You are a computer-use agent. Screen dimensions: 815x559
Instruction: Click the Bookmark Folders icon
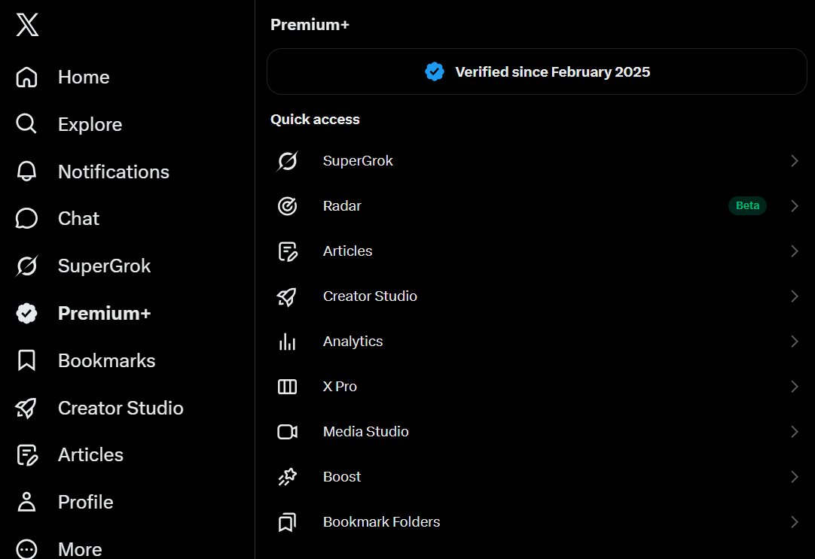point(288,522)
